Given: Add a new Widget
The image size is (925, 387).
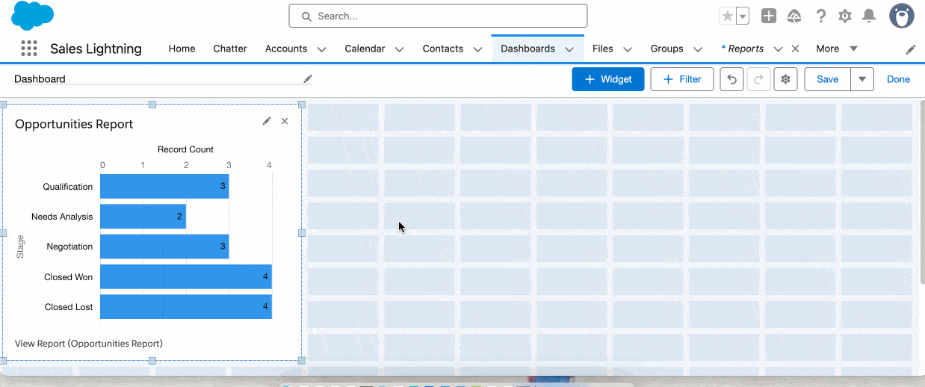Looking at the screenshot, I should click(608, 79).
